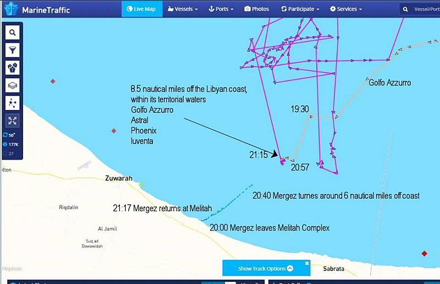Open the Live Map tab

[142, 9]
